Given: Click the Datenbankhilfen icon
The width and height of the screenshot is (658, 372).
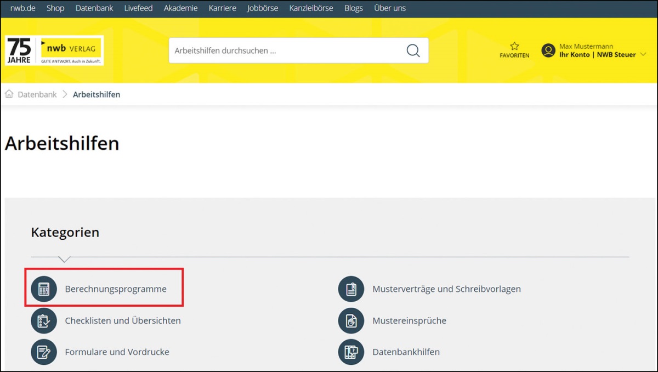Looking at the screenshot, I should [351, 352].
